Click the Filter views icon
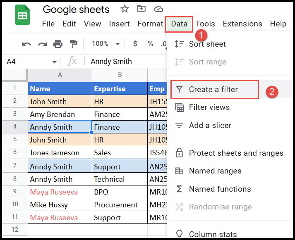The height and width of the screenshot is (240, 295). 179,107
